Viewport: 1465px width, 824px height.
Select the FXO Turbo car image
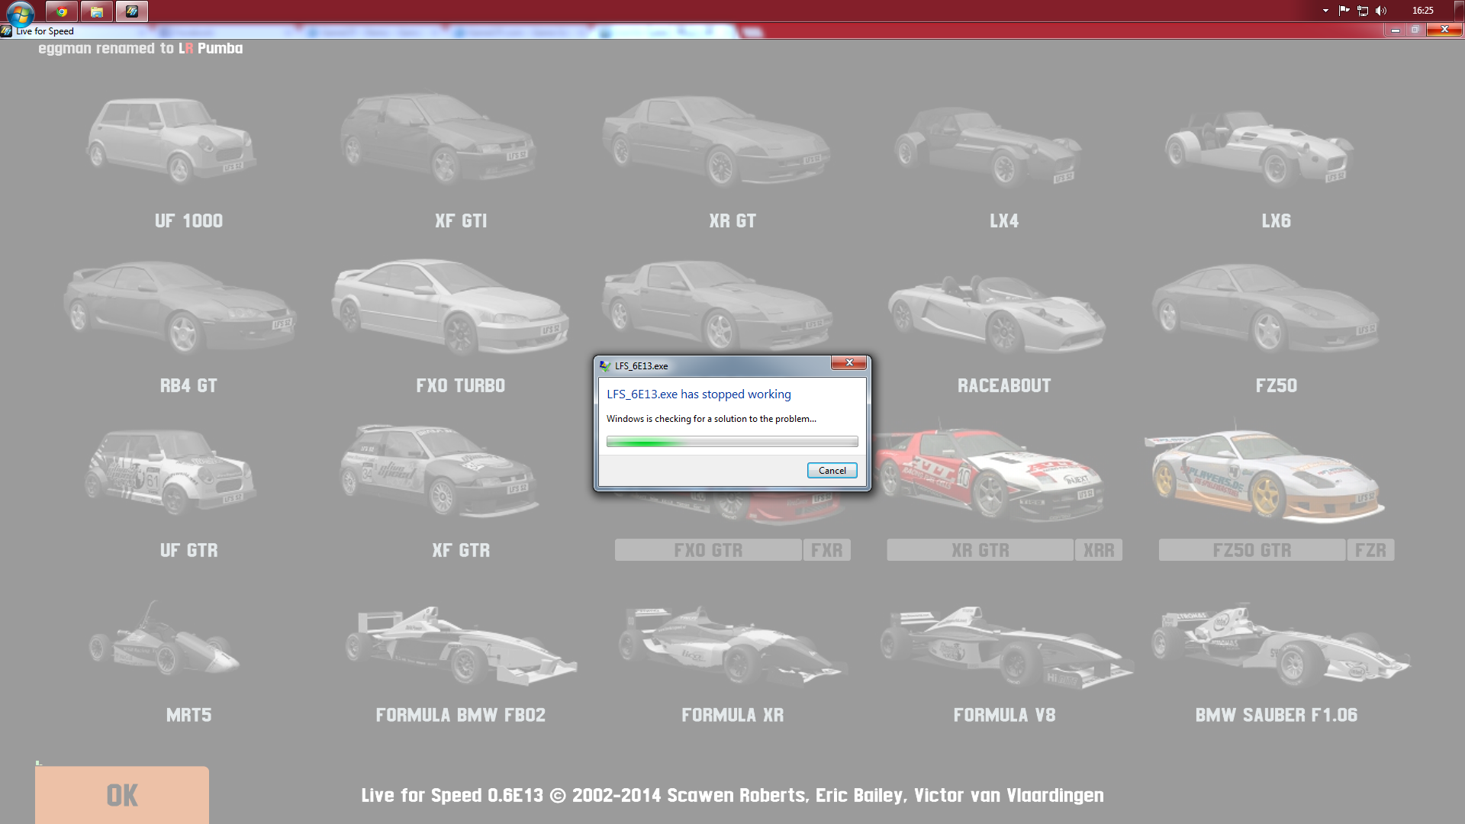click(450, 307)
